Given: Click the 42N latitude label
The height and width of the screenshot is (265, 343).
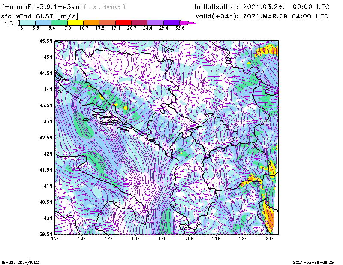Looking at the screenshot, I should (48, 154).
